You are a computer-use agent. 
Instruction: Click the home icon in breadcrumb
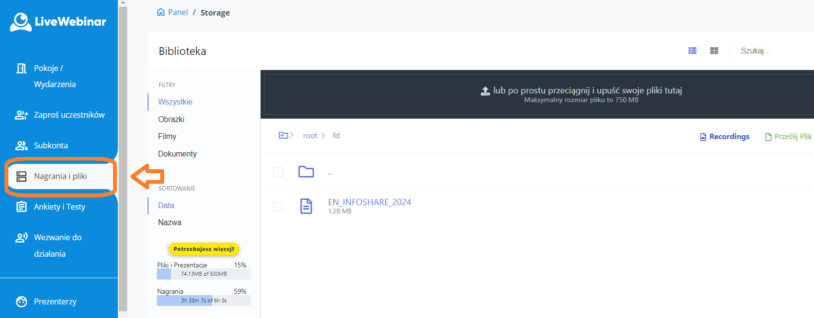pyautogui.click(x=161, y=12)
